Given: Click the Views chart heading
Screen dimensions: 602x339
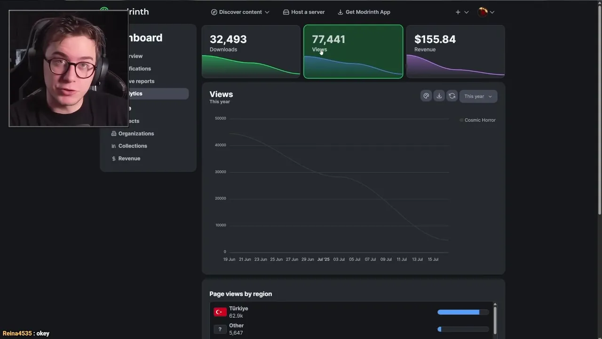Looking at the screenshot, I should point(221,94).
